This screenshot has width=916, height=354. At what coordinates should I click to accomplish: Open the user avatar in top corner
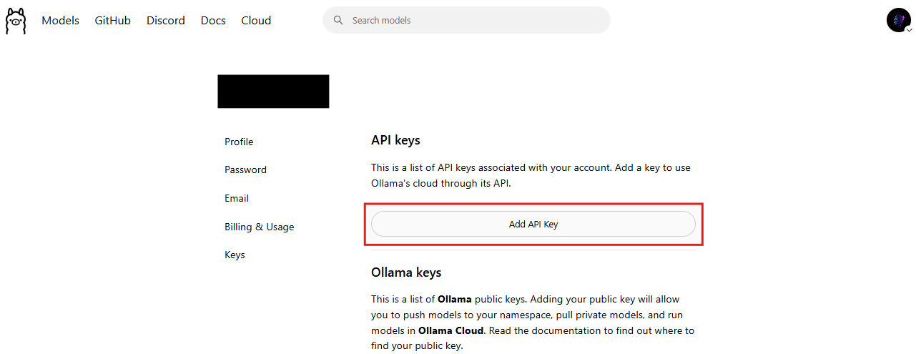[x=897, y=20]
